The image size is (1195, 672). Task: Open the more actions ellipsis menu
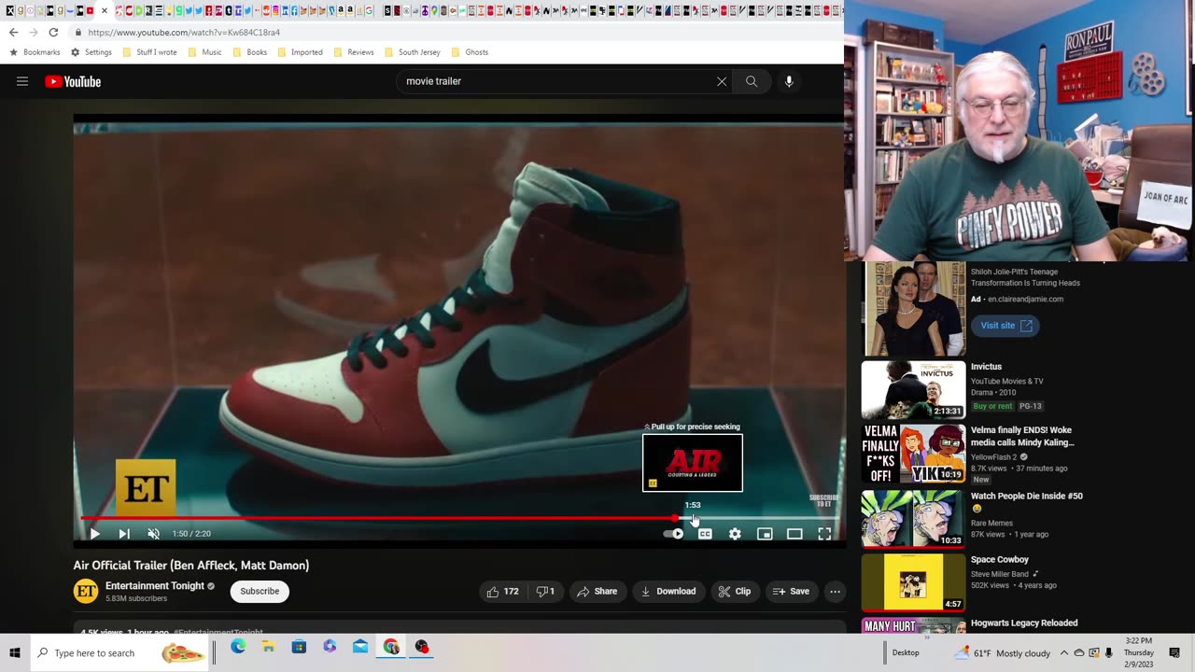click(836, 591)
